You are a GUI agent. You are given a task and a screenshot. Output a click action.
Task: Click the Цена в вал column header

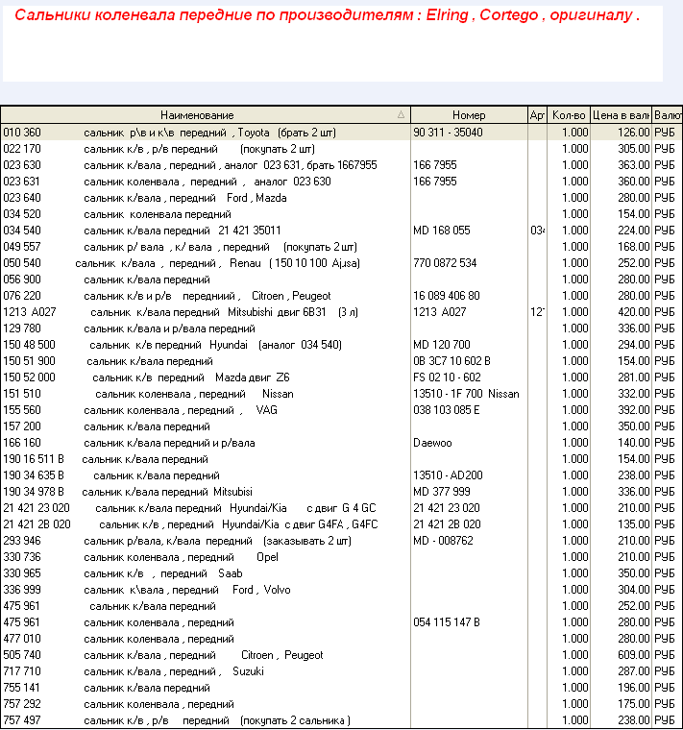[x=621, y=115]
